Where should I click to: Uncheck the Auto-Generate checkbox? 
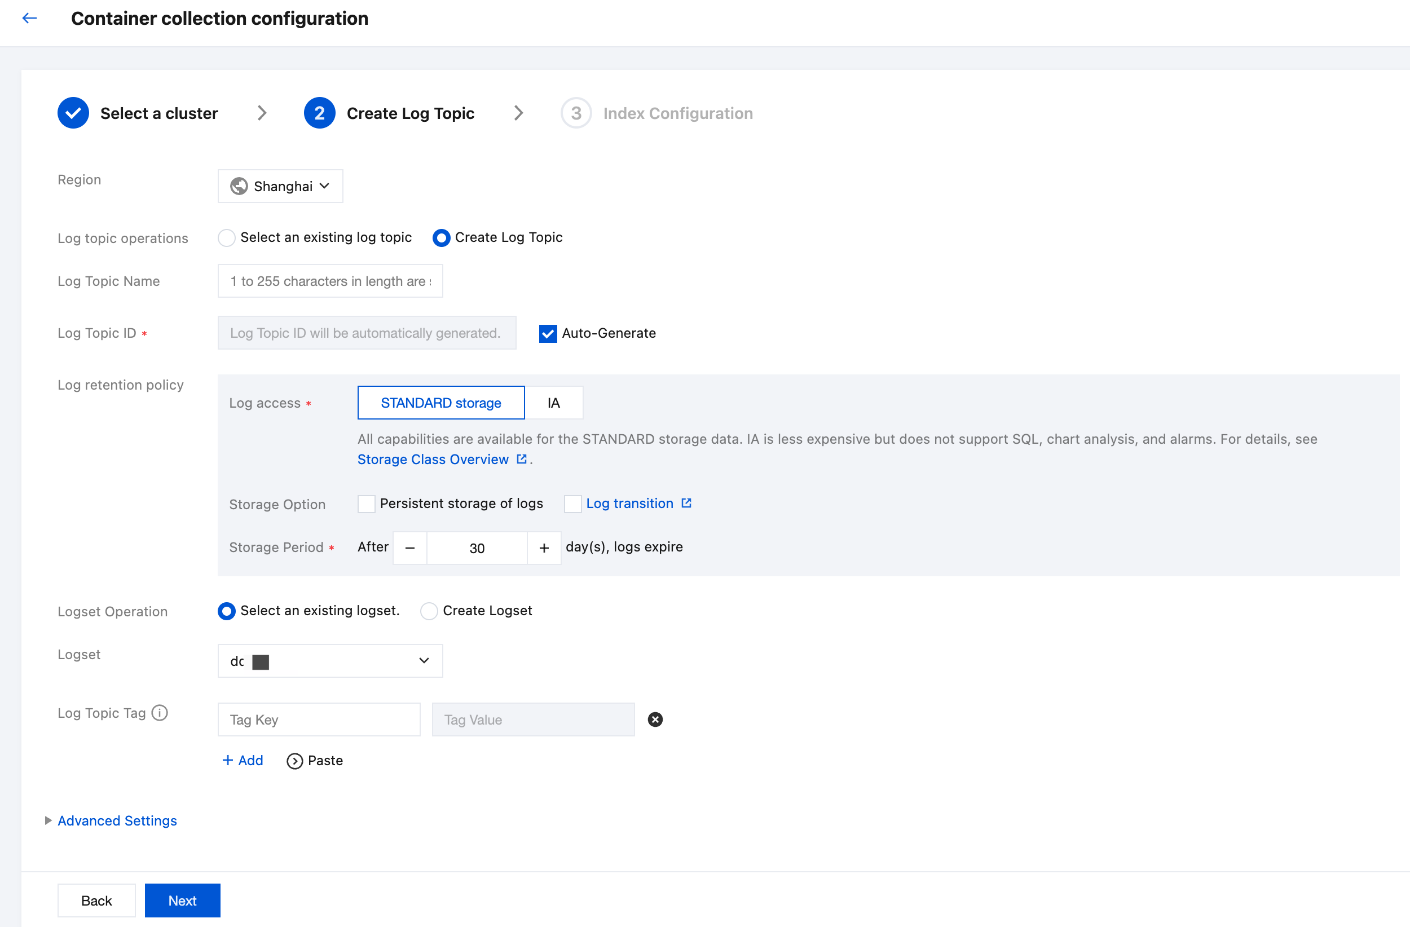click(548, 333)
